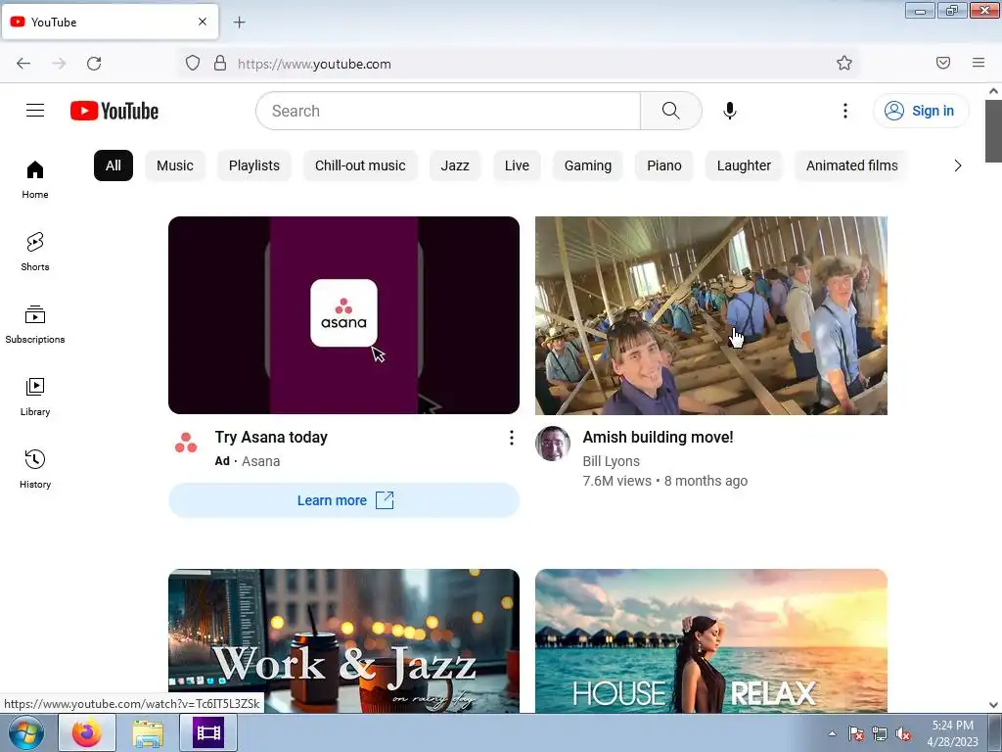Click the Save to Pocket icon
This screenshot has width=1002, height=752.
[943, 63]
